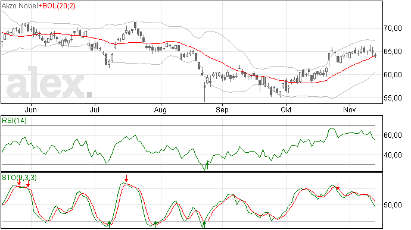Click the STO(9,3,3) panel label
The width and height of the screenshot is (411, 230).
(x=20, y=178)
